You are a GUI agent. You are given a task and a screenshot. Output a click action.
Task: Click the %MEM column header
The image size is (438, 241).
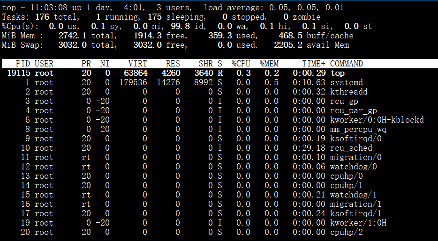pos(269,64)
